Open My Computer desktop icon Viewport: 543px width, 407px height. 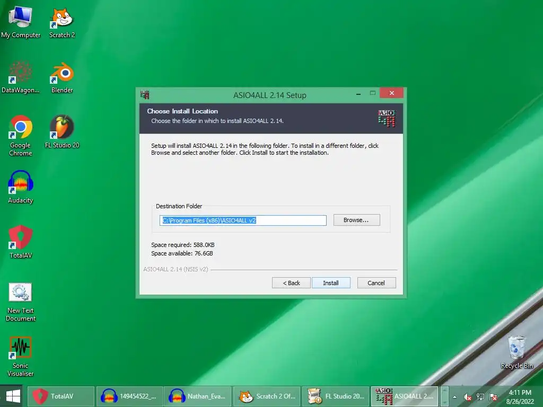pyautogui.click(x=21, y=22)
